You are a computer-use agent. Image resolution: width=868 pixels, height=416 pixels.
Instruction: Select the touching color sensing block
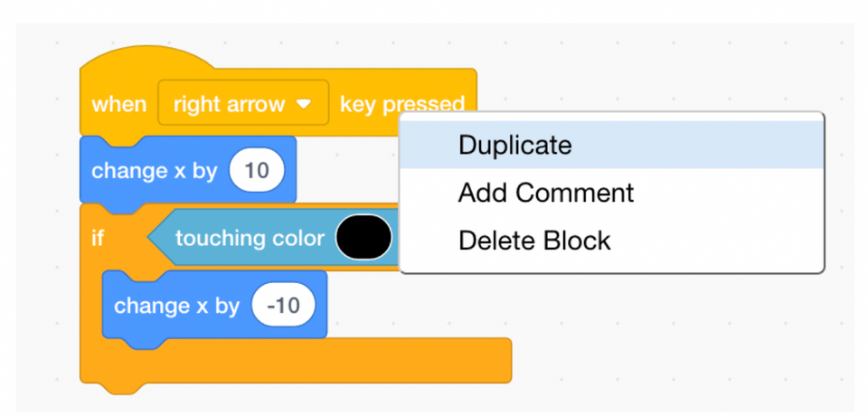[x=249, y=239]
